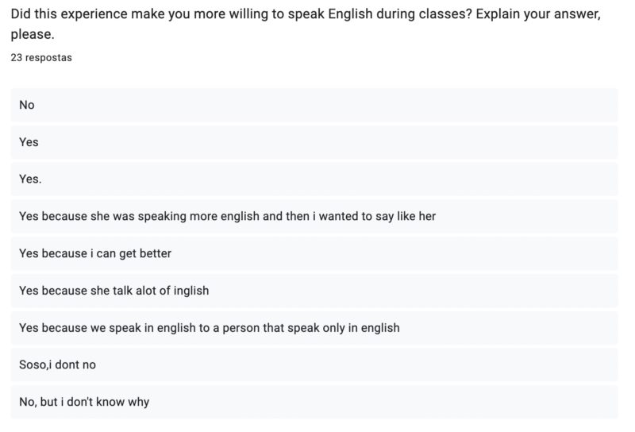The width and height of the screenshot is (635, 432).
Task: Click the "No, but i don't know why" response
Action: (x=84, y=402)
